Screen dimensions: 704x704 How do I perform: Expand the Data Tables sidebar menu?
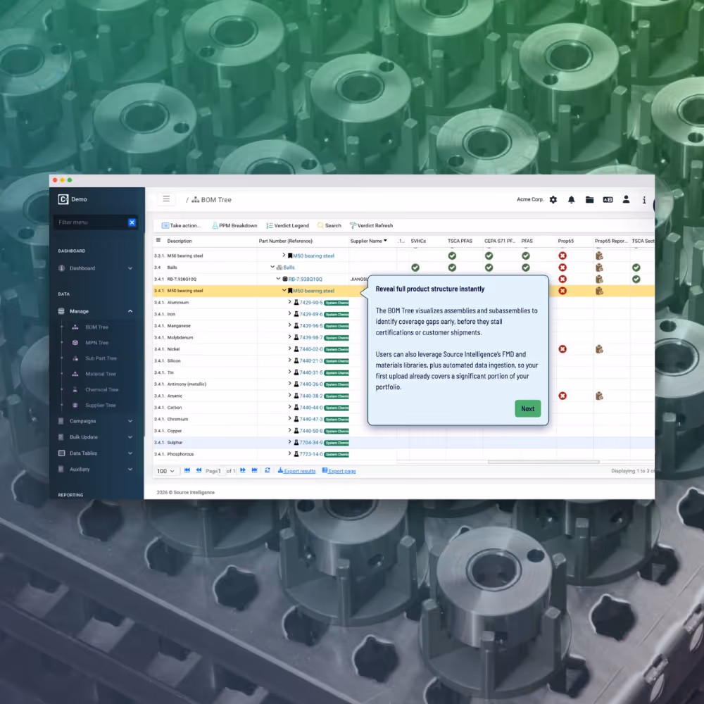pos(95,453)
